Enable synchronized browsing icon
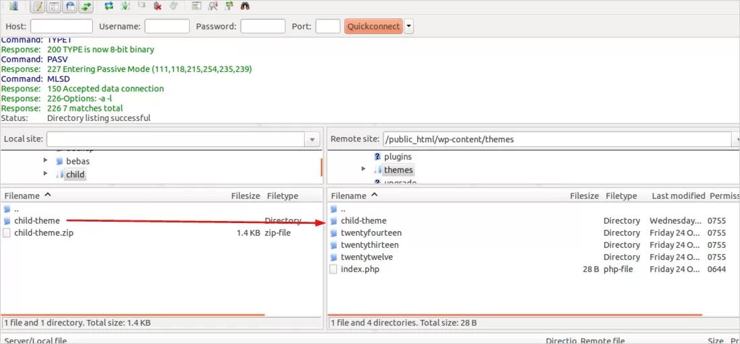The image size is (740, 344). 229,7
